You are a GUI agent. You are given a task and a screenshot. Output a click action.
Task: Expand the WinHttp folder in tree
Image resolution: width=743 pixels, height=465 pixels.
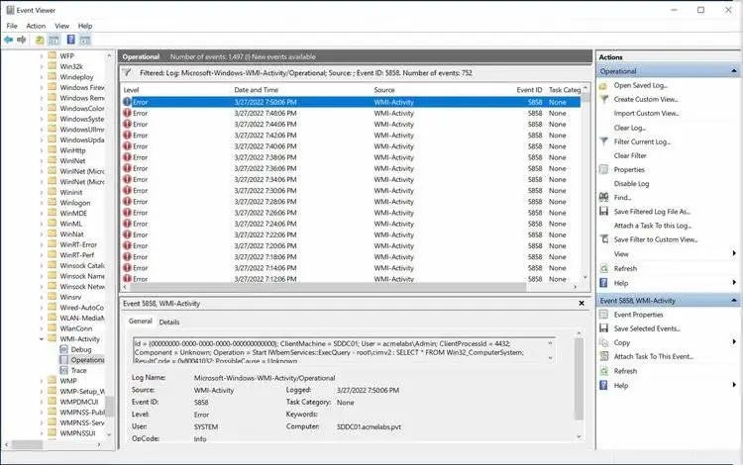point(42,150)
